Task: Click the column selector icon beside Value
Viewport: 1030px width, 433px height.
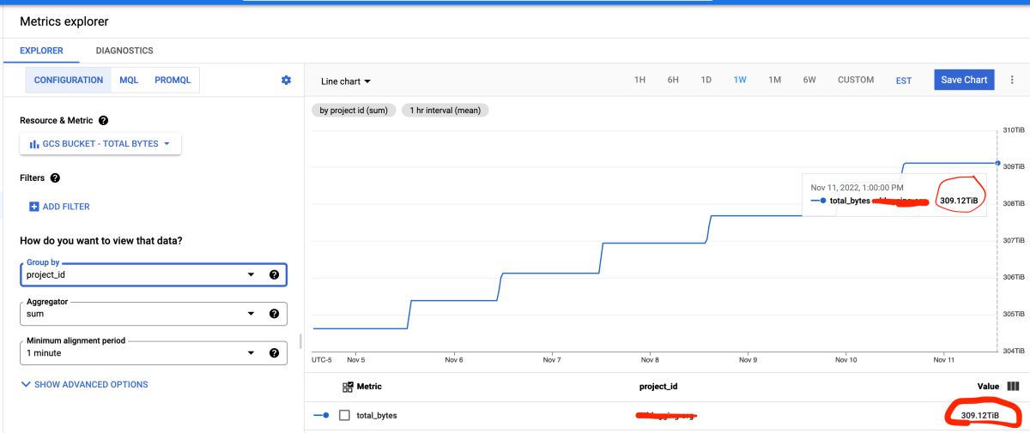Action: click(1013, 387)
